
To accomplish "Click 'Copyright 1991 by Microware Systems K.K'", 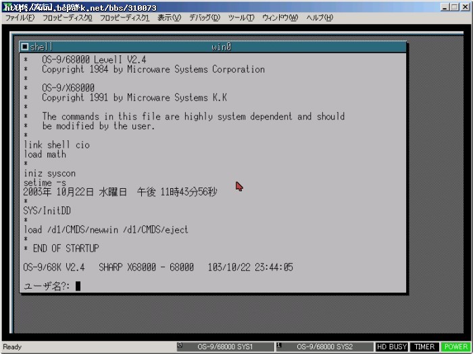I will [134, 98].
